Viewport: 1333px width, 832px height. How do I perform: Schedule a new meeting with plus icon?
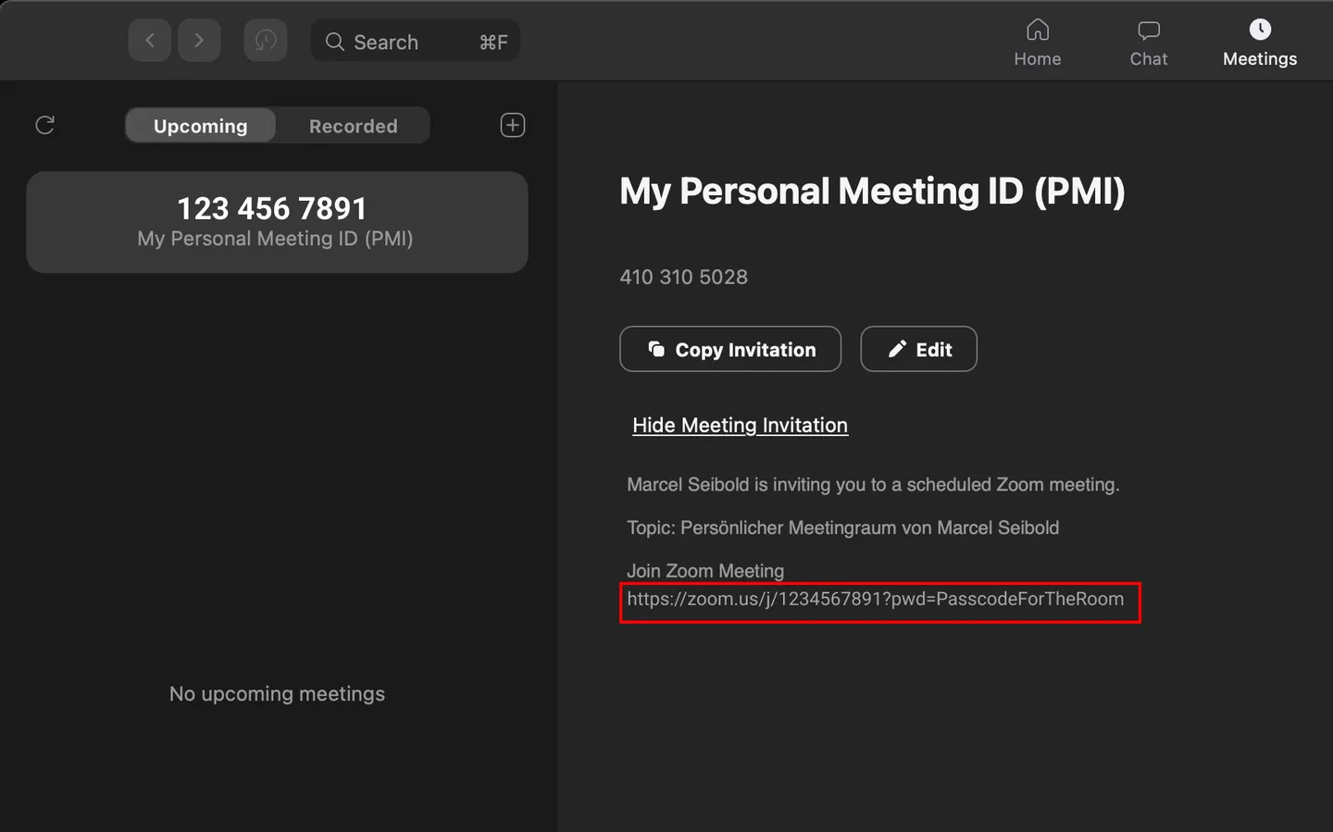tap(513, 125)
